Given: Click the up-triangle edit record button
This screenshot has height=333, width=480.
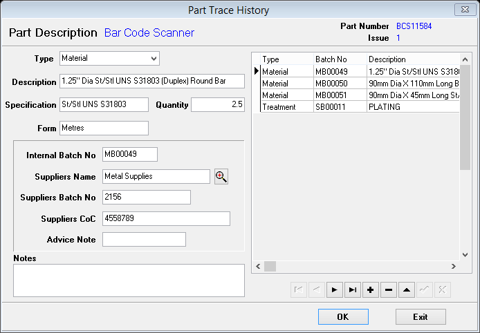Looking at the screenshot, I should tap(407, 290).
